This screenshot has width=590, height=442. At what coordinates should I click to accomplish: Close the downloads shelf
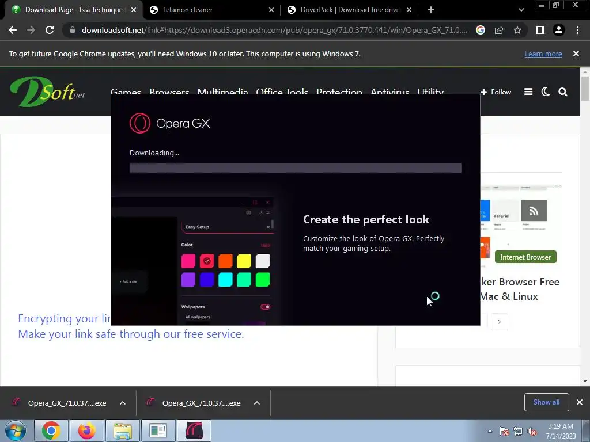tap(580, 402)
